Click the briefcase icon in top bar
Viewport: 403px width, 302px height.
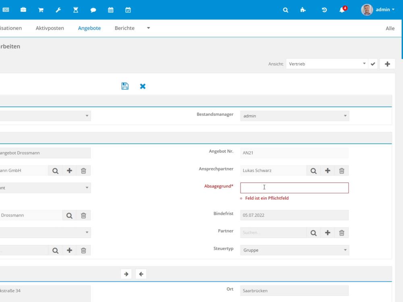[23, 10]
